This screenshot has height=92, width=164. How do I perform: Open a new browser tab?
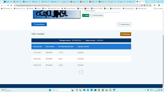(146, 2)
